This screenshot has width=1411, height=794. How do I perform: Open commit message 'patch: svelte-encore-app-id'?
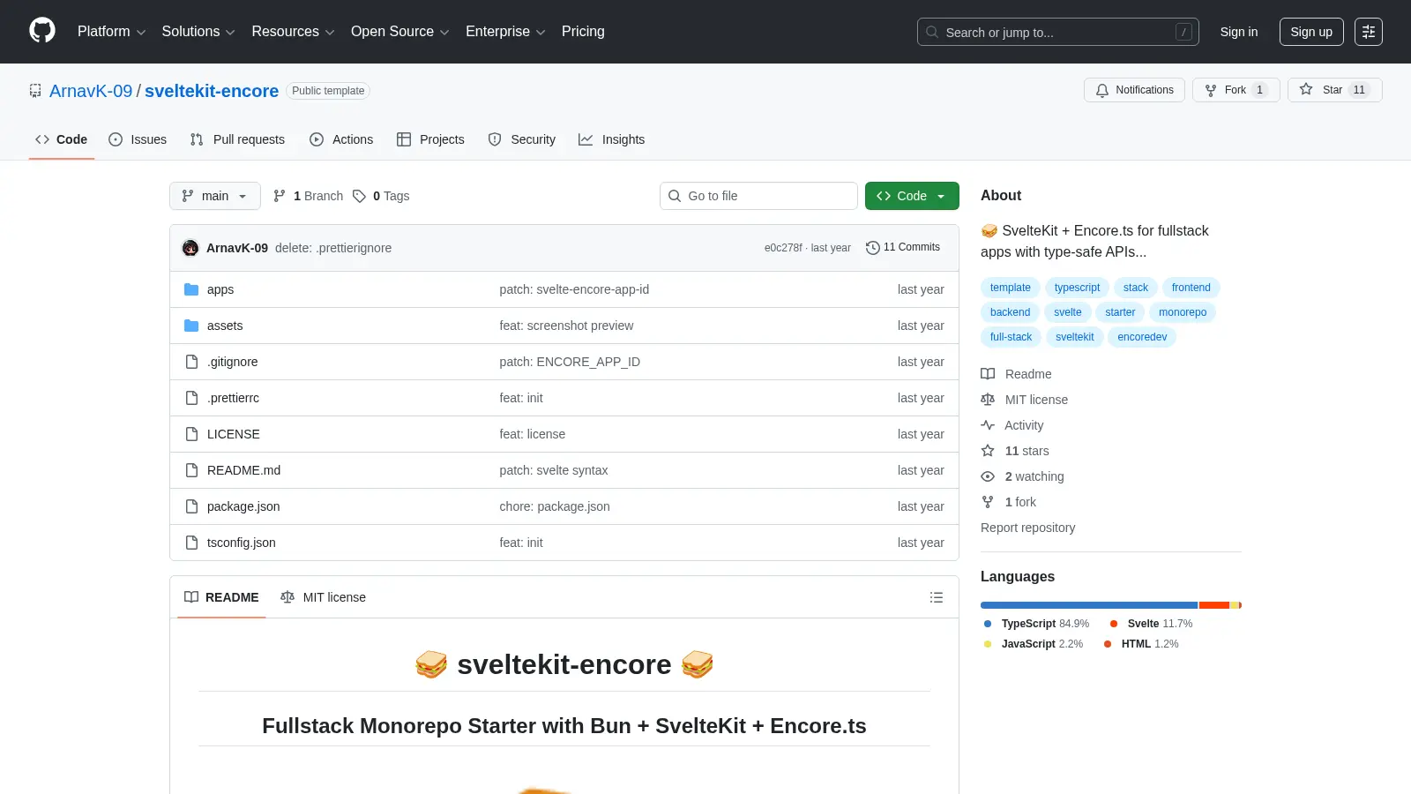[x=574, y=289]
